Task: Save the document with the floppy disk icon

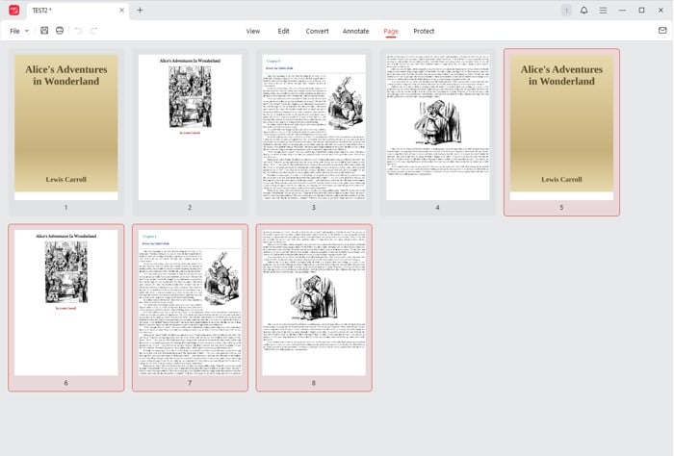Action: [x=44, y=31]
